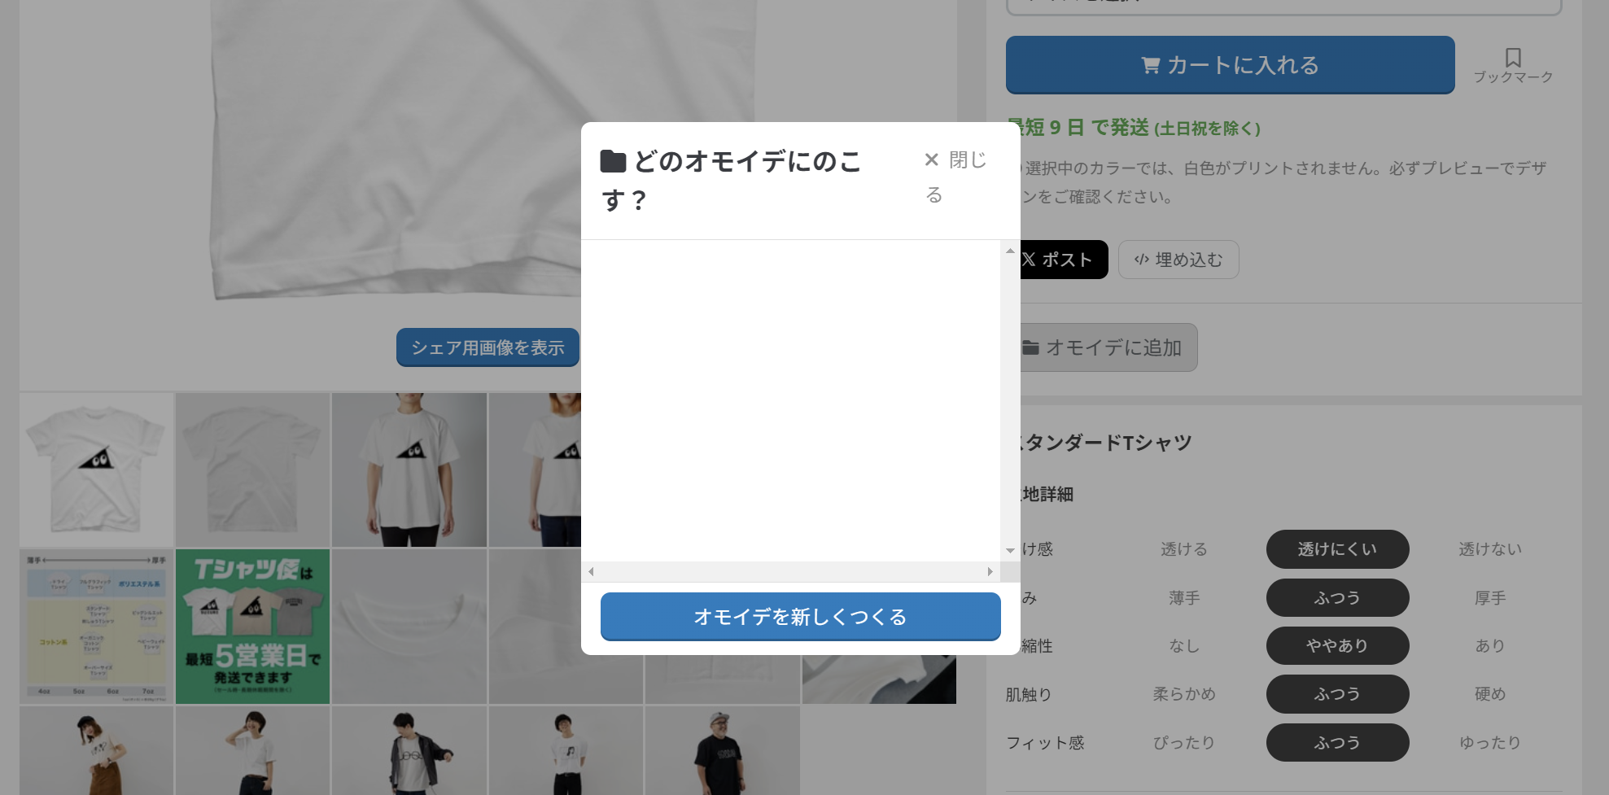
Task: Click オモイデを新しくつくる button
Action: pos(800,617)
